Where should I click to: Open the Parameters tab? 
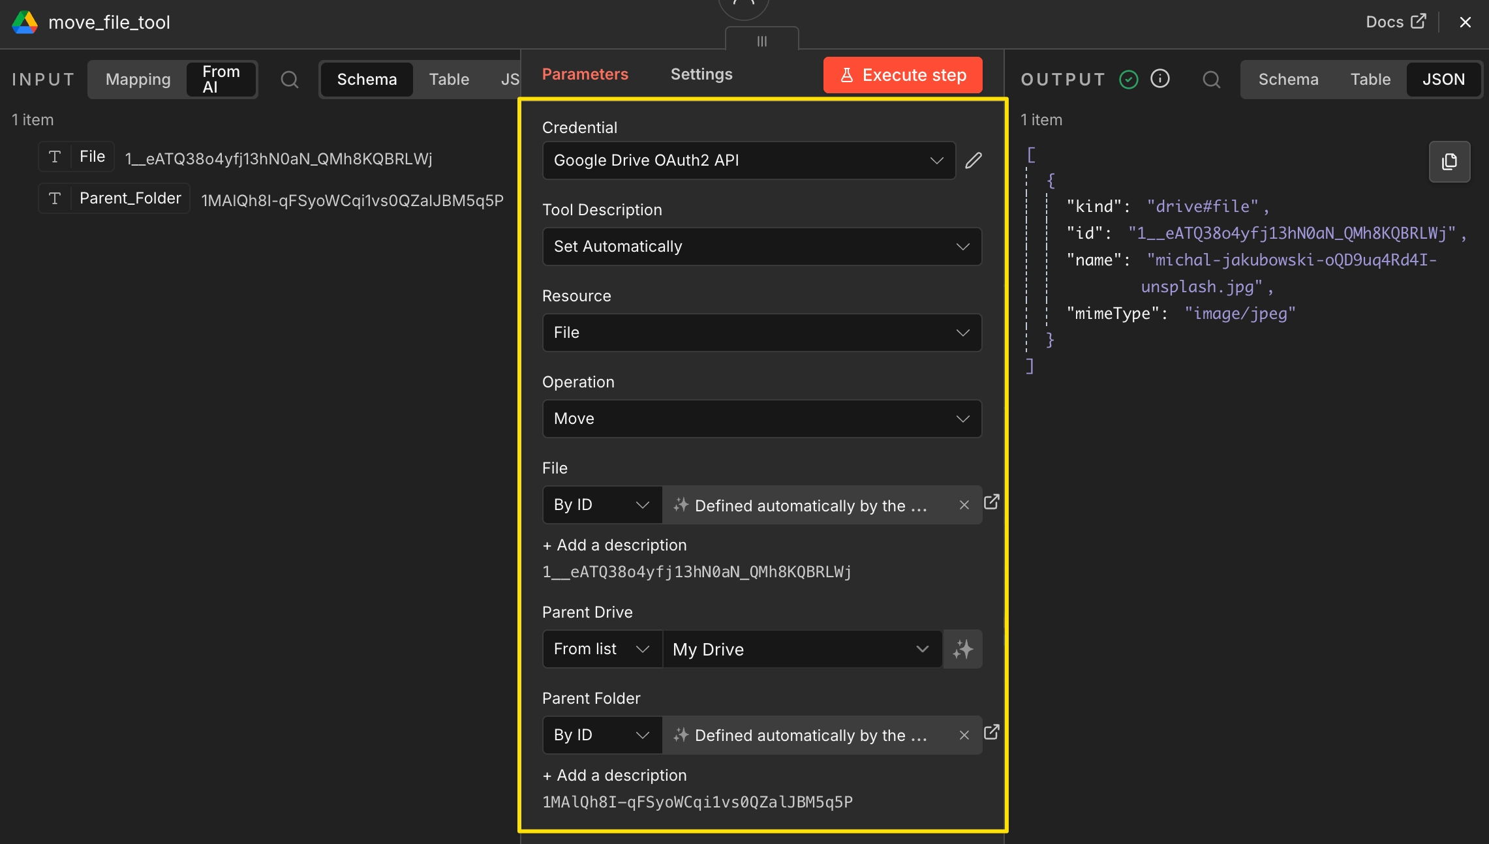click(585, 74)
